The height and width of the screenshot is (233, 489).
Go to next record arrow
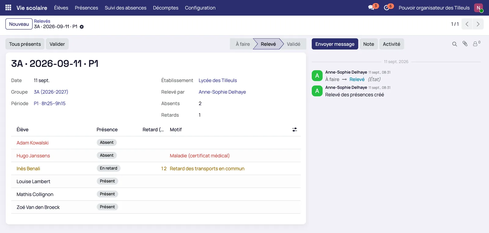(x=478, y=24)
